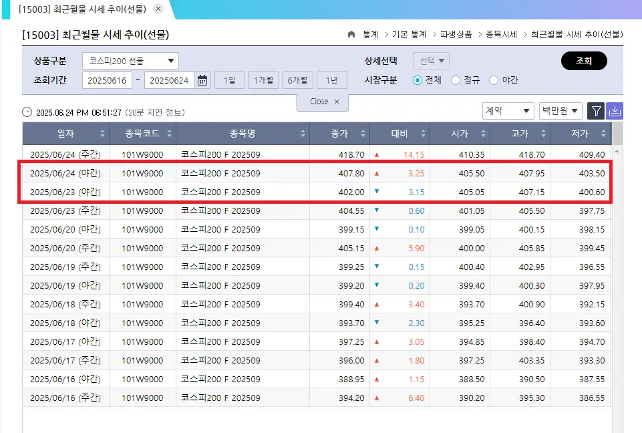642x433 pixels.
Task: Click 종목시세 in breadcrumb
Action: coord(502,34)
